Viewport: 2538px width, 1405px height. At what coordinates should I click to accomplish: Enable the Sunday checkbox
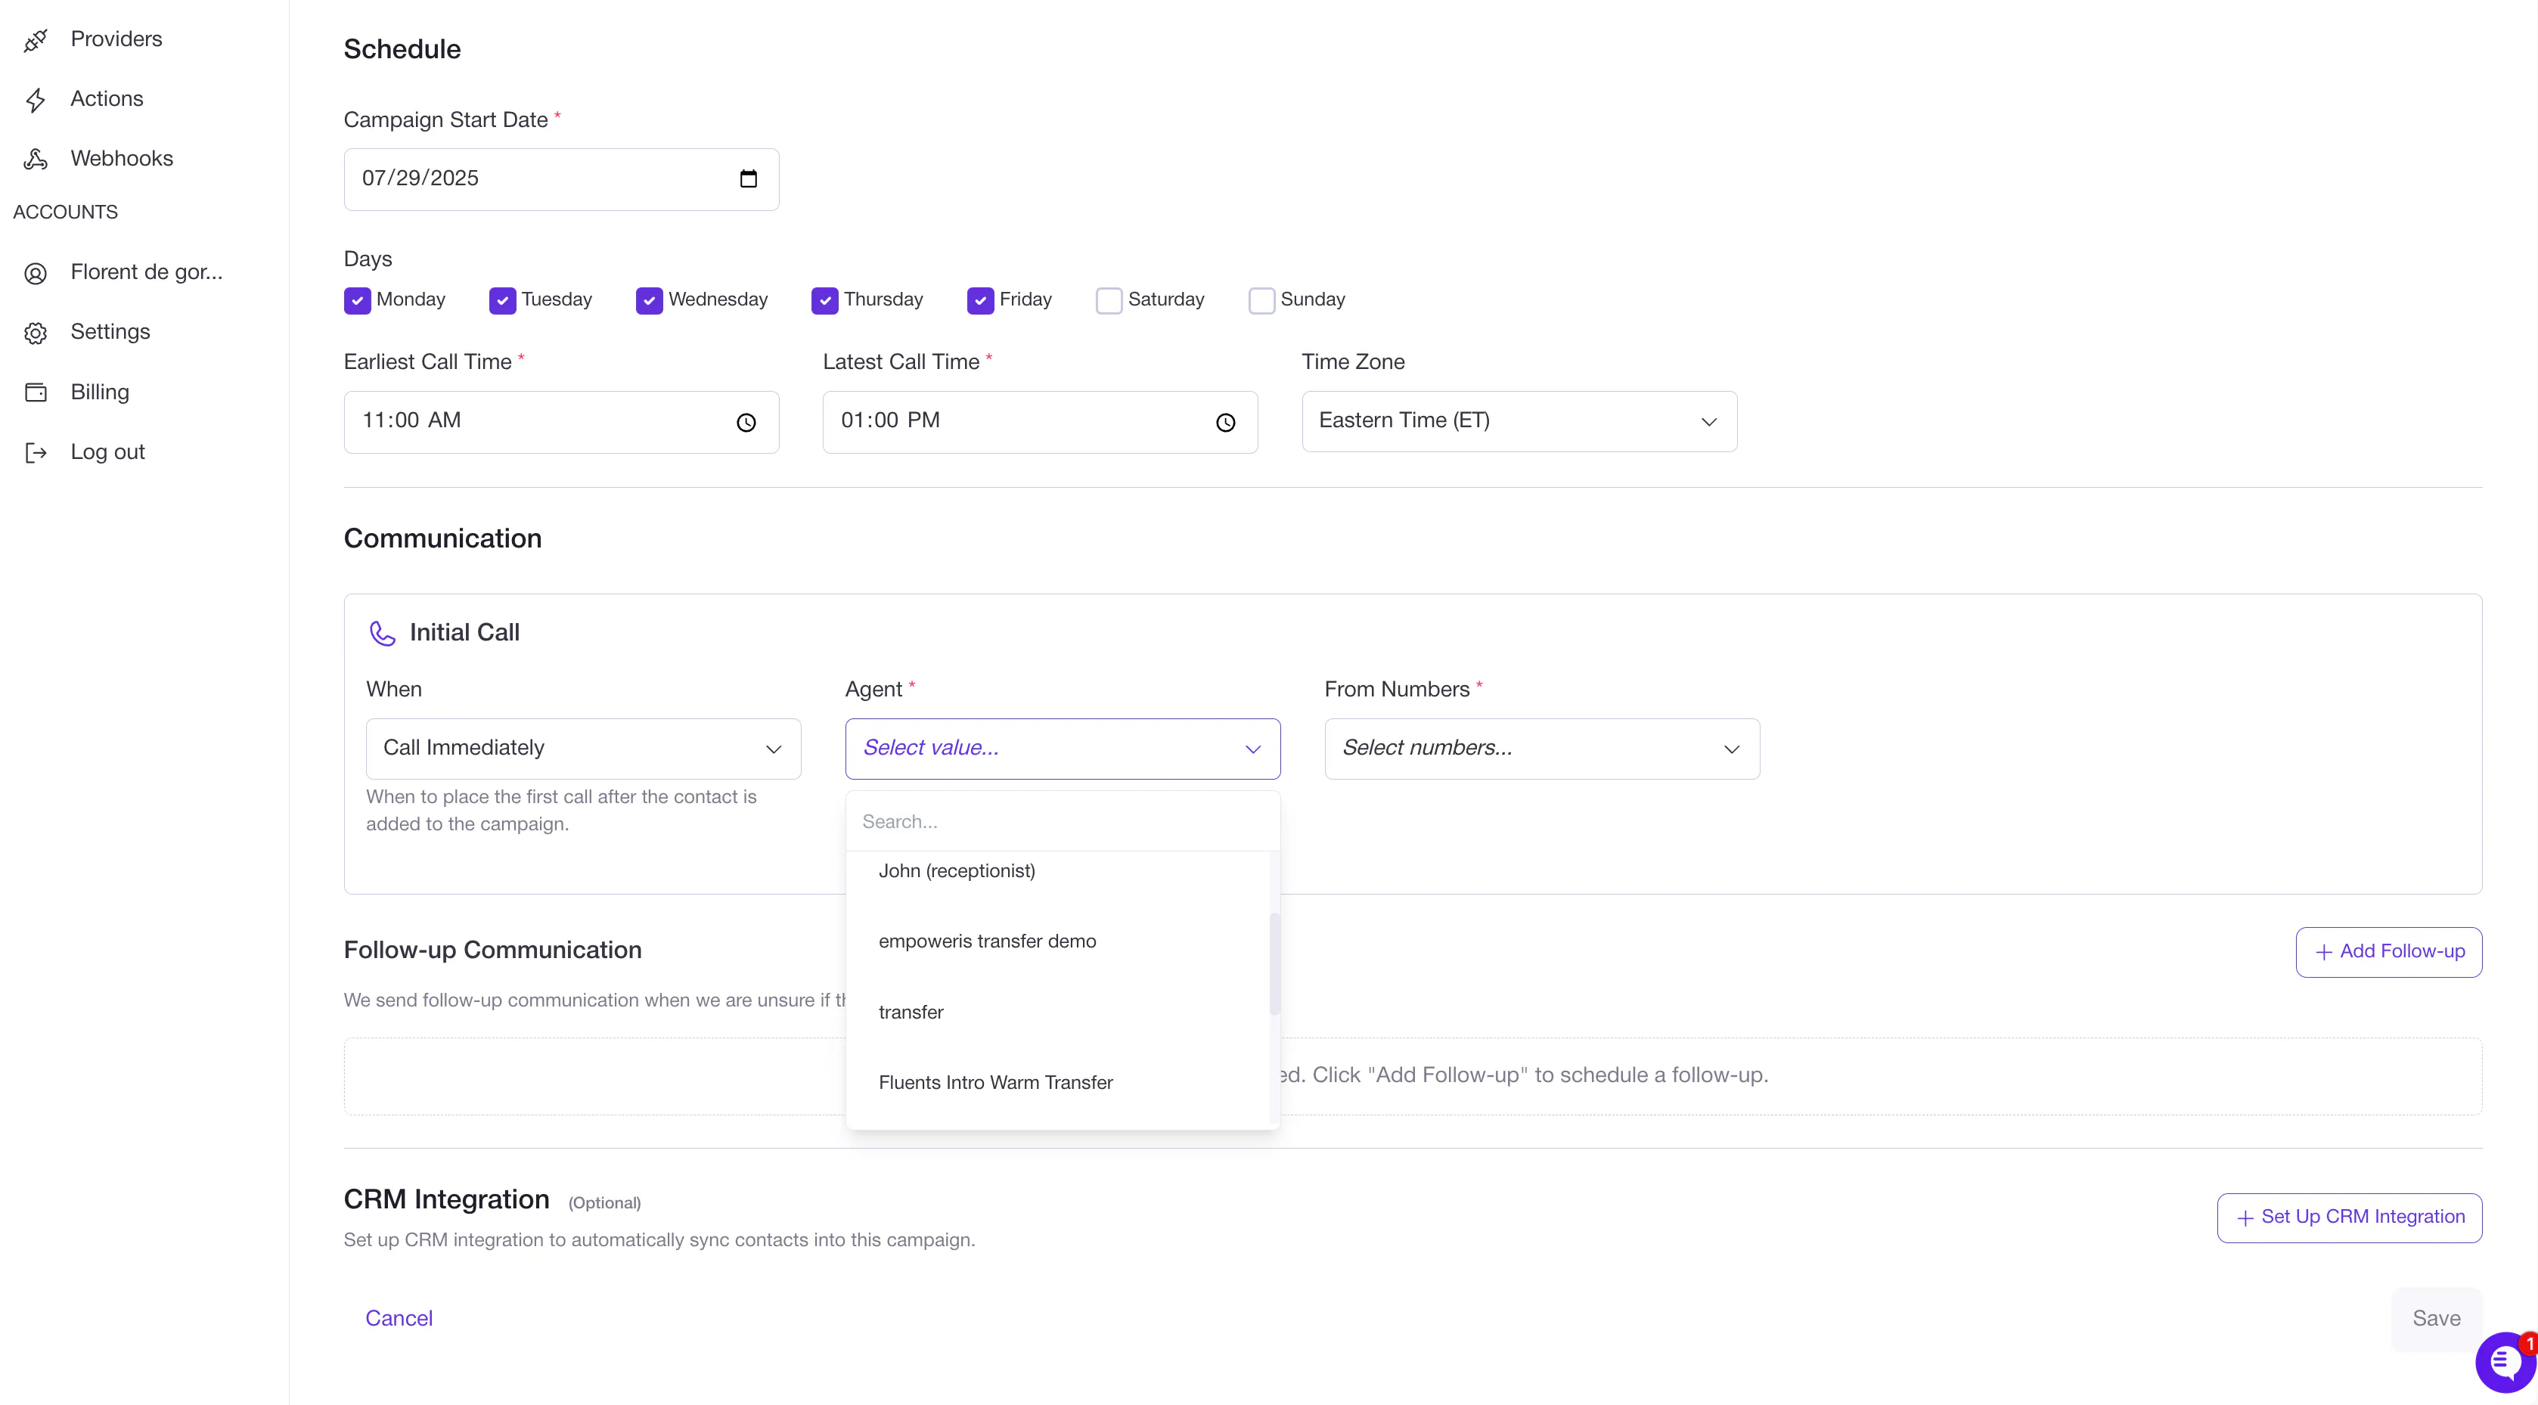[x=1262, y=300]
